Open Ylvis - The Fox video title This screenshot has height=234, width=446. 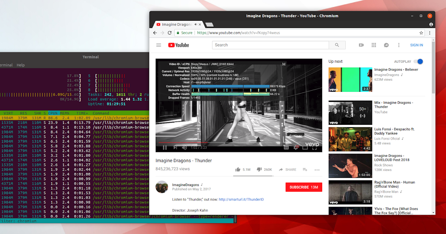(396, 211)
